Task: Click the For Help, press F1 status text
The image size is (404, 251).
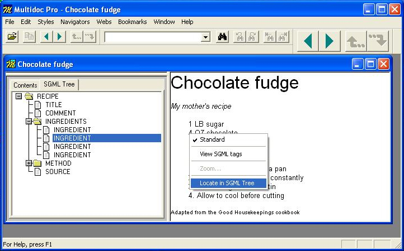Action: pyautogui.click(x=27, y=244)
